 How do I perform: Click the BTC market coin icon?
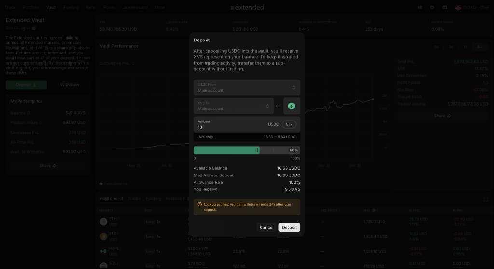(x=103, y=237)
